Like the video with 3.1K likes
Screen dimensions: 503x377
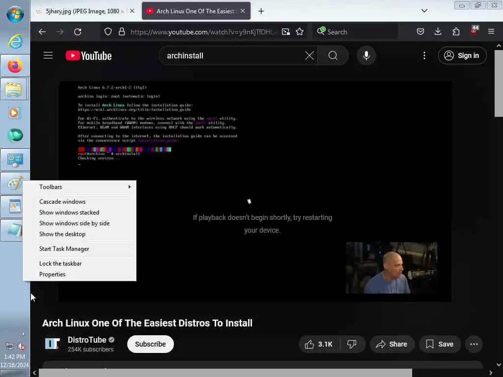[x=319, y=344]
